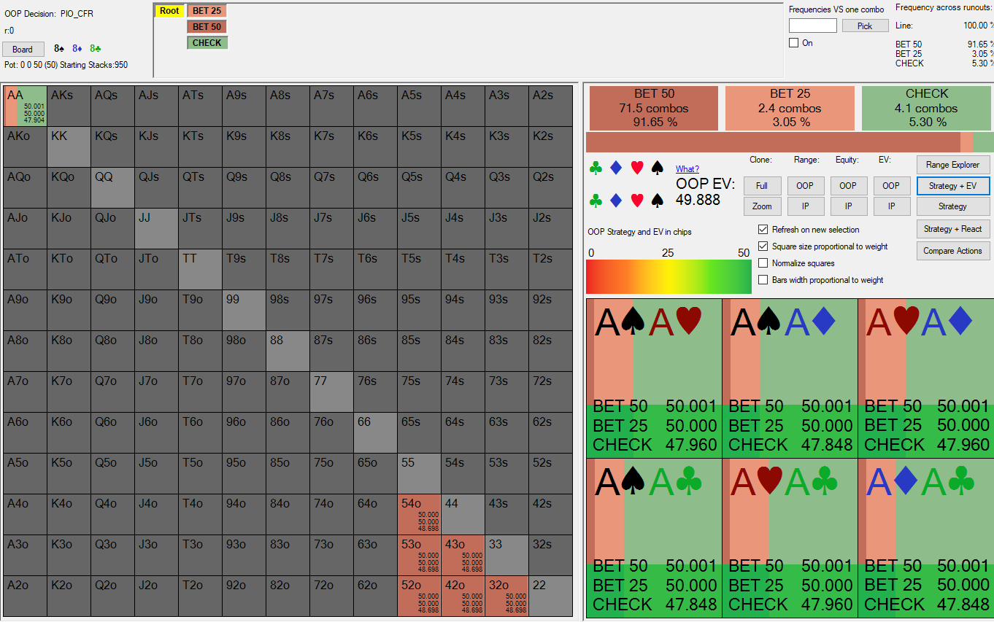Select the ace of spades, ace of clubs combo

click(654, 538)
